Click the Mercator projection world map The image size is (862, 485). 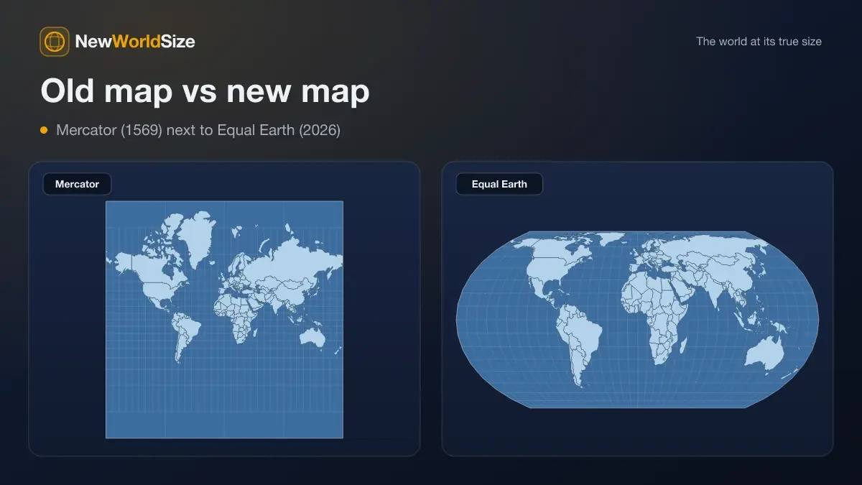[x=224, y=319]
